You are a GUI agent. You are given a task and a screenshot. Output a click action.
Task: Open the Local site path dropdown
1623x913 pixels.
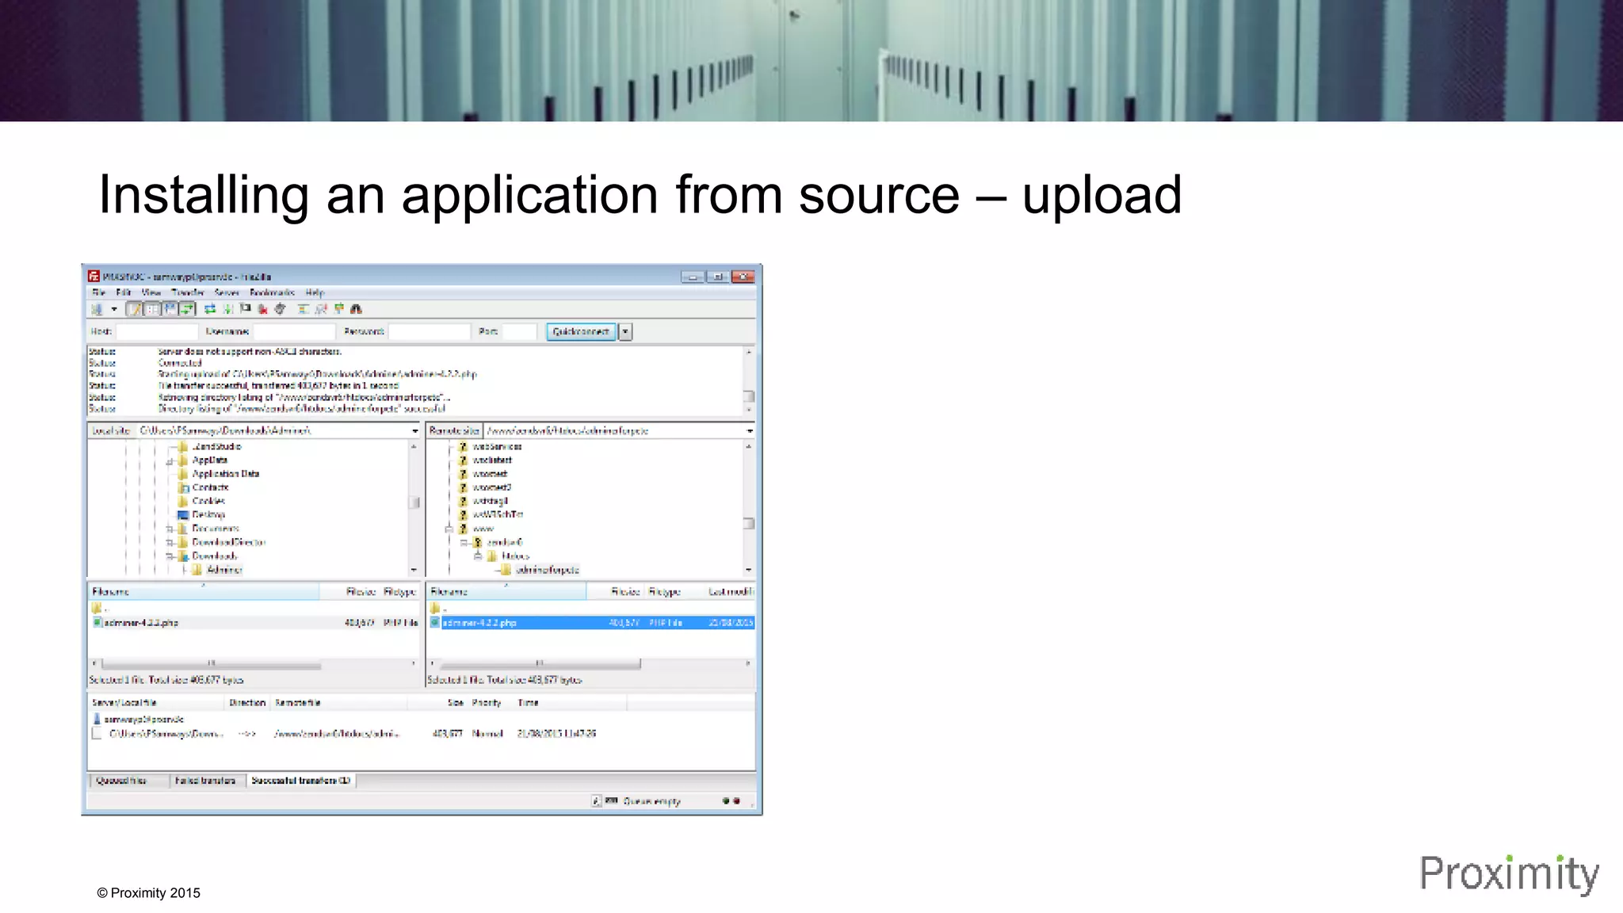[414, 431]
